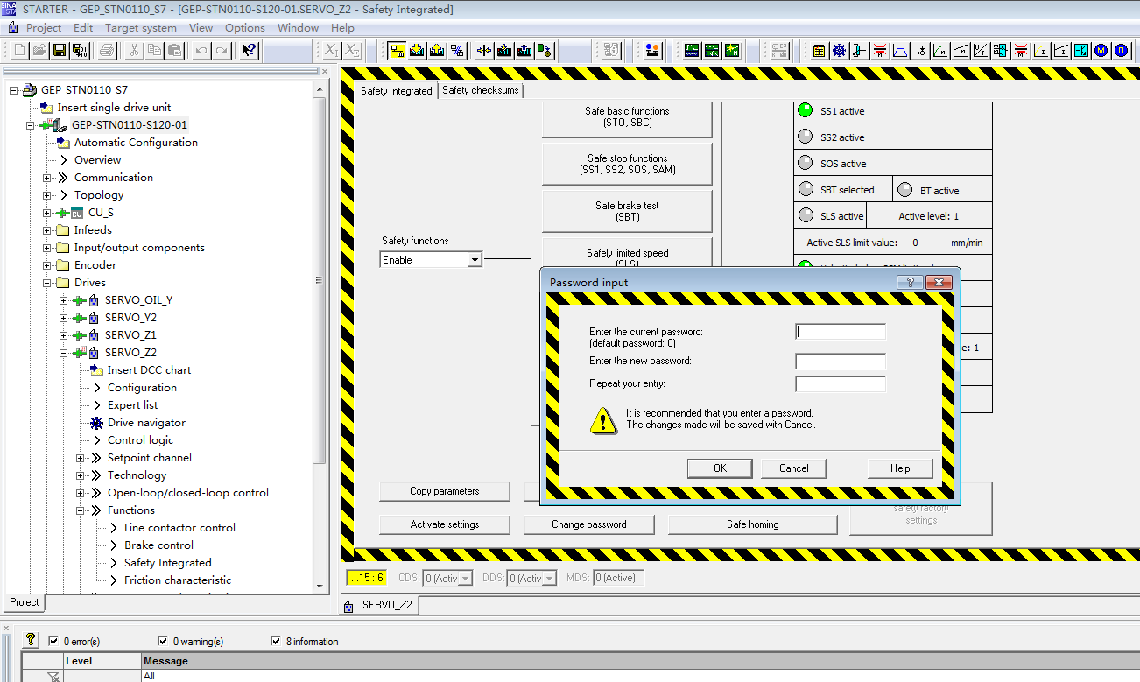Click the Print toolbar icon
Image resolution: width=1140 pixels, height=682 pixels.
point(106,51)
